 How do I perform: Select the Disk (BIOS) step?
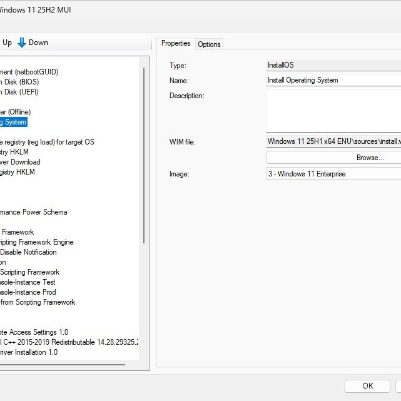(x=21, y=82)
